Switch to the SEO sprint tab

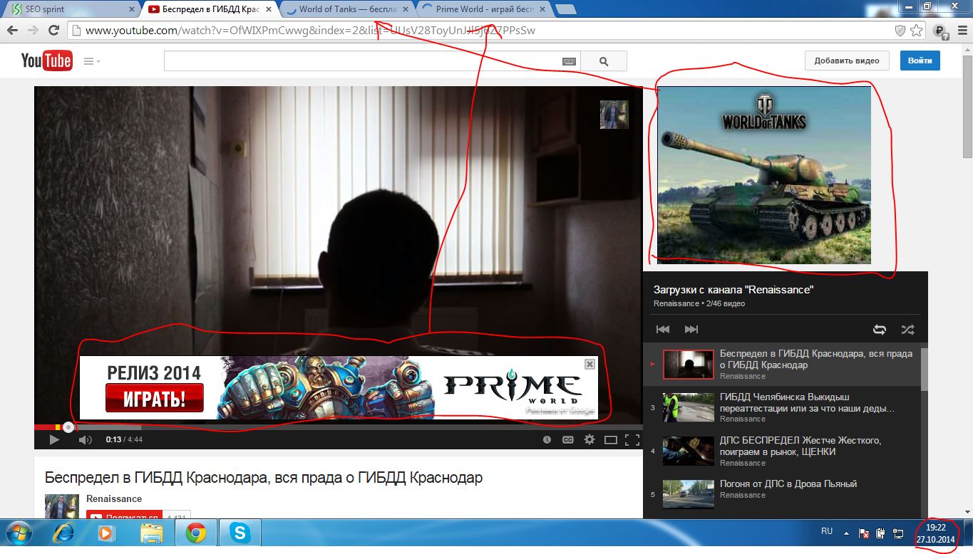[71, 9]
